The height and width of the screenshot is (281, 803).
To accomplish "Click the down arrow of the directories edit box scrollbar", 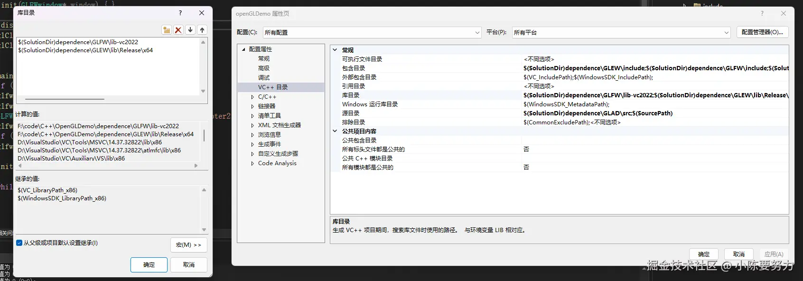I will point(203,91).
